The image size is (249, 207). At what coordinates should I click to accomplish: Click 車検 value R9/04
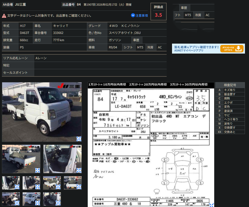click(x=113, y=47)
